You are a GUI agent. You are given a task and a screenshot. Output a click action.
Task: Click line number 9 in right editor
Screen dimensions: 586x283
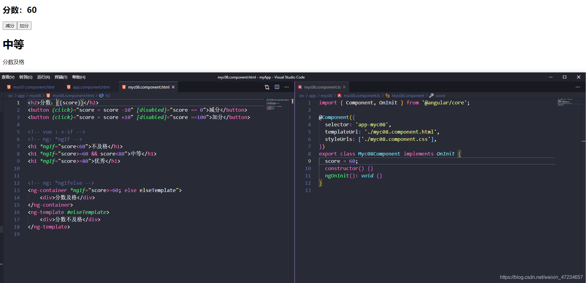[x=309, y=161]
